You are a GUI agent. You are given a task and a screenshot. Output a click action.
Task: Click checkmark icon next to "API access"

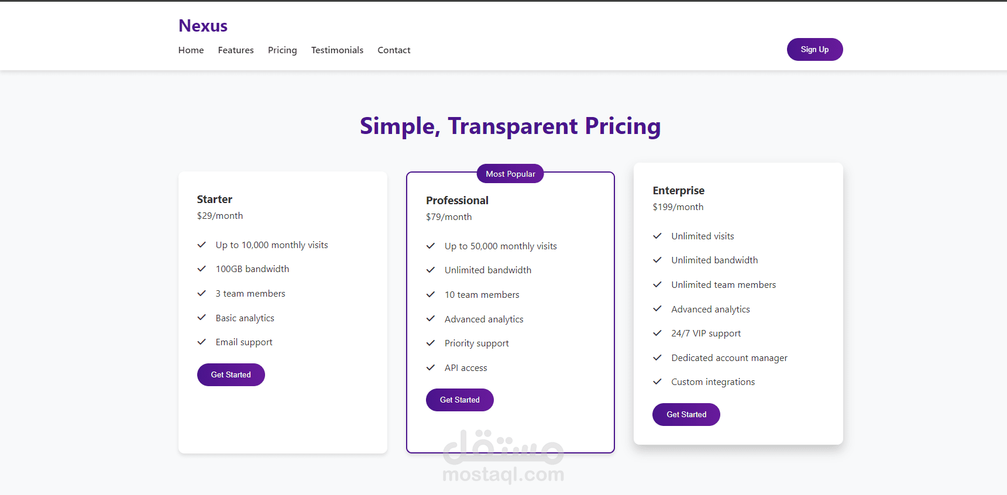pyautogui.click(x=431, y=367)
